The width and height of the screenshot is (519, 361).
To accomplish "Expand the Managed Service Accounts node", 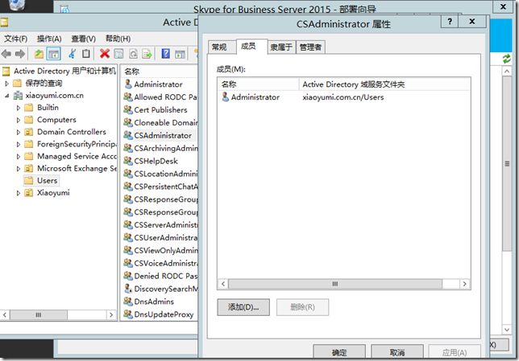I will tap(19, 157).
